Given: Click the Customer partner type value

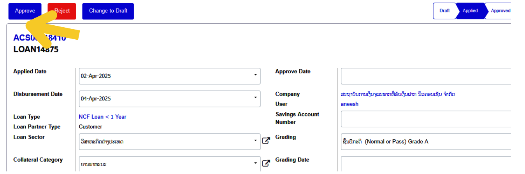Looking at the screenshot, I should pyautogui.click(x=90, y=127).
